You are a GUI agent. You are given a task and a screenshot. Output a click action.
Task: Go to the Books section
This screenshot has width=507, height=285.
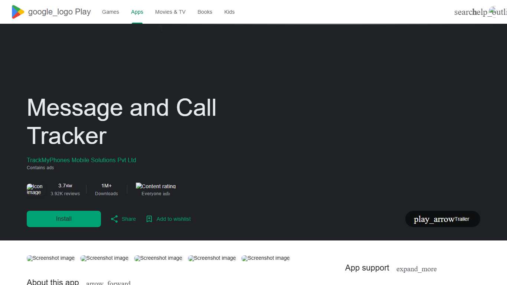(205, 12)
